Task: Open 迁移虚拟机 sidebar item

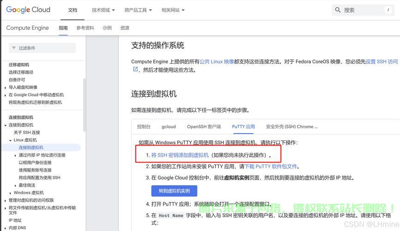Action: (x=19, y=65)
